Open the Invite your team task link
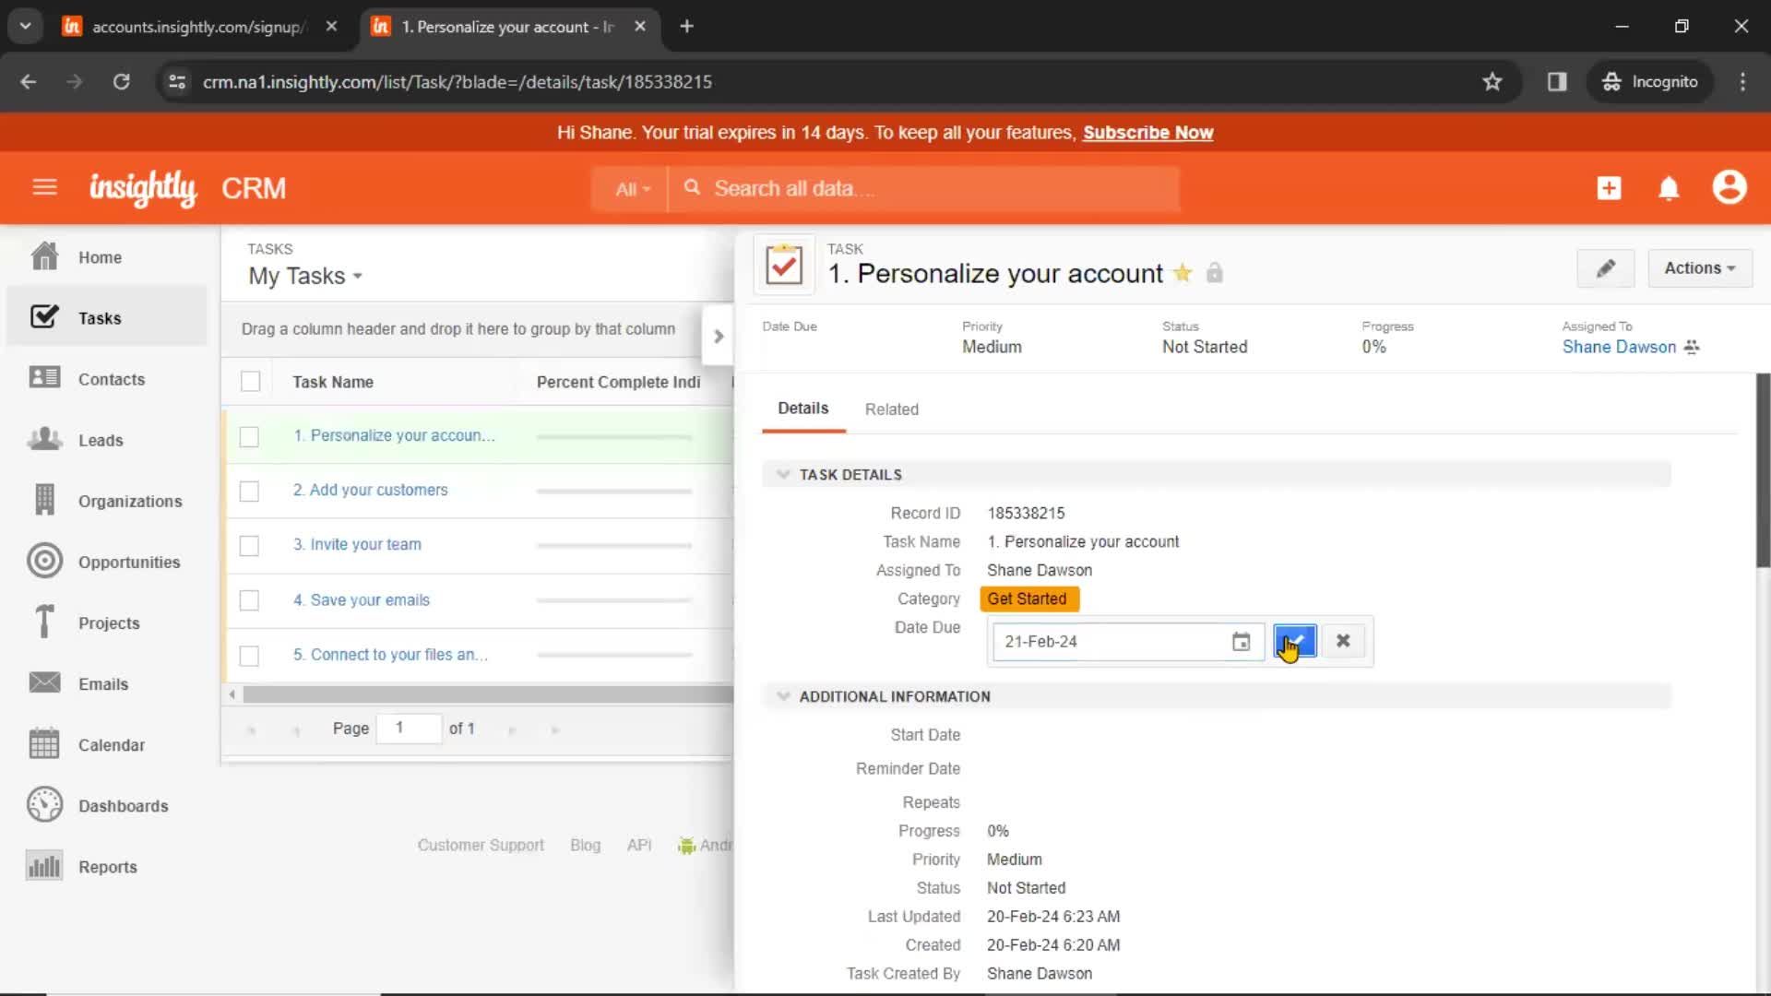The width and height of the screenshot is (1771, 996). pyautogui.click(x=357, y=544)
